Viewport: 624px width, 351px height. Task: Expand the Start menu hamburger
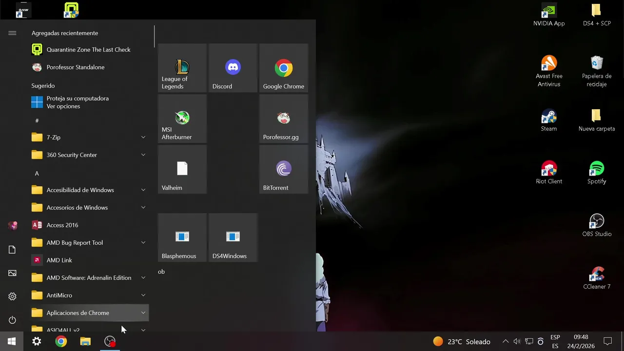12,33
